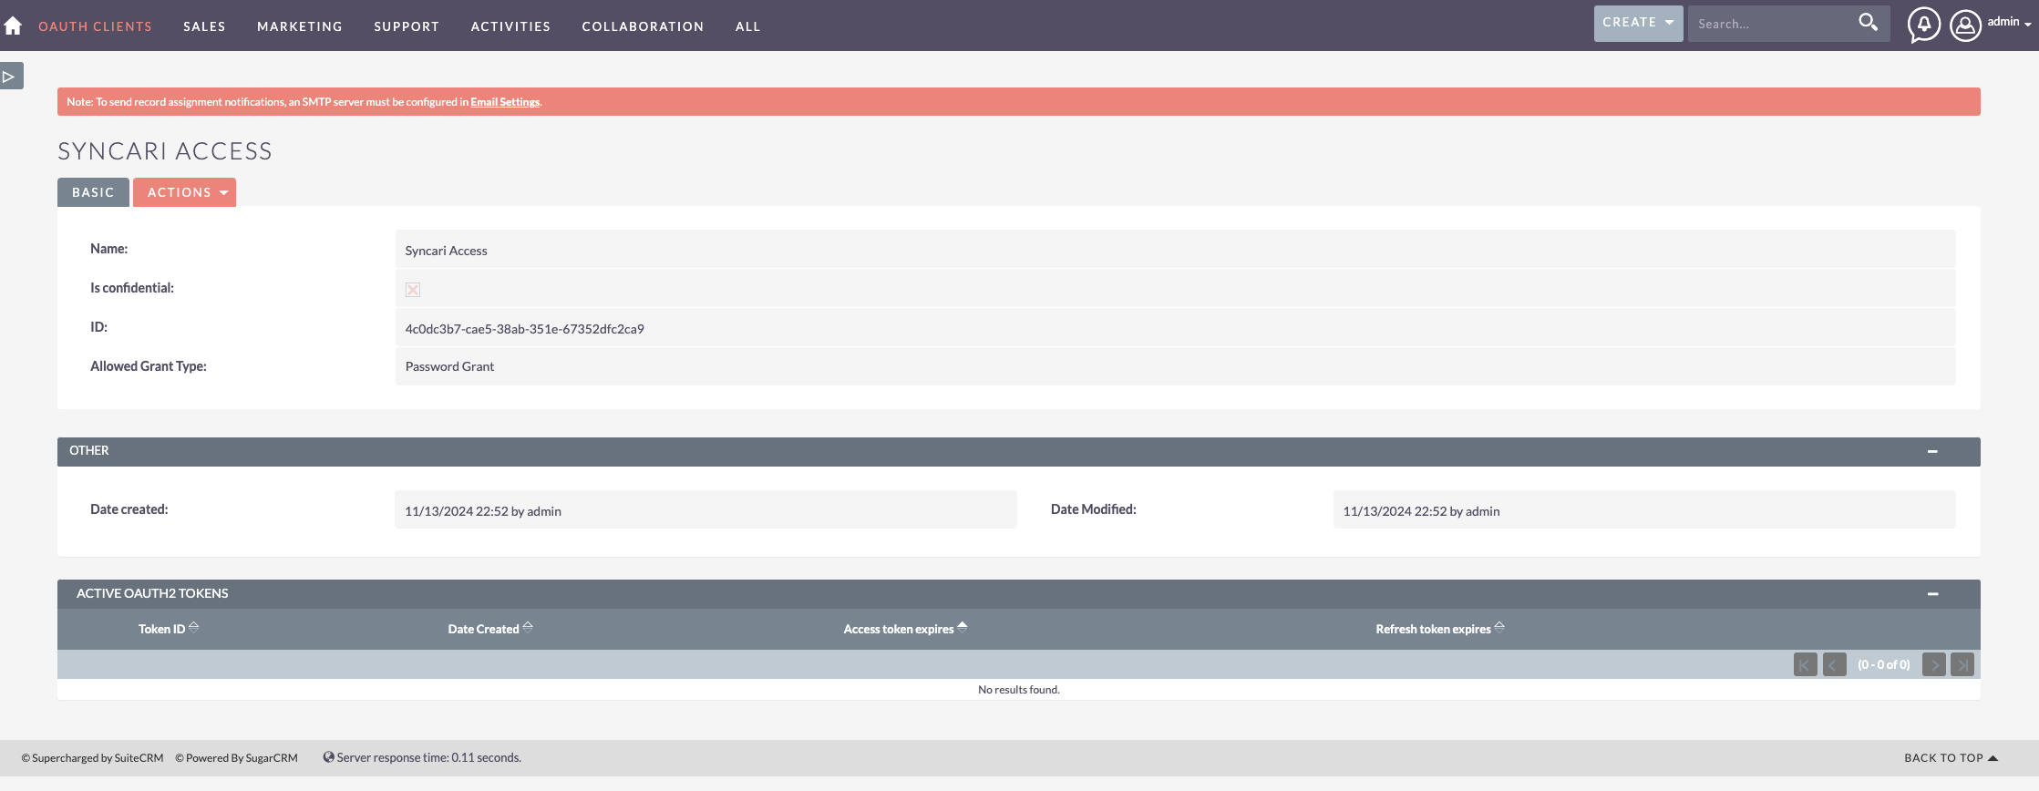The height and width of the screenshot is (791, 2039).
Task: Collapse the Active OAuth2 Tokens panel
Action: tap(1932, 594)
